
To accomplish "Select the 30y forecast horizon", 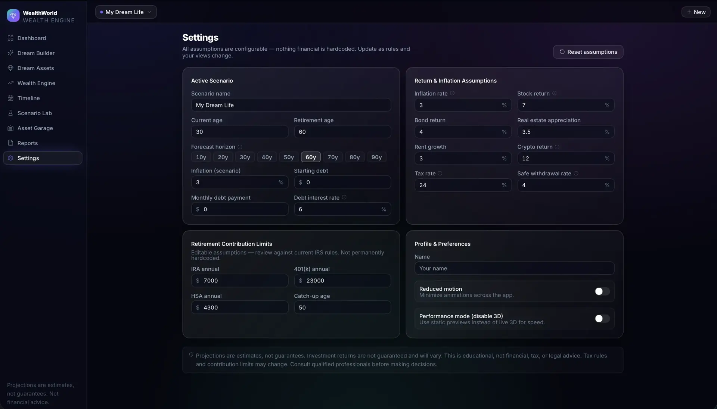I will [x=245, y=157].
